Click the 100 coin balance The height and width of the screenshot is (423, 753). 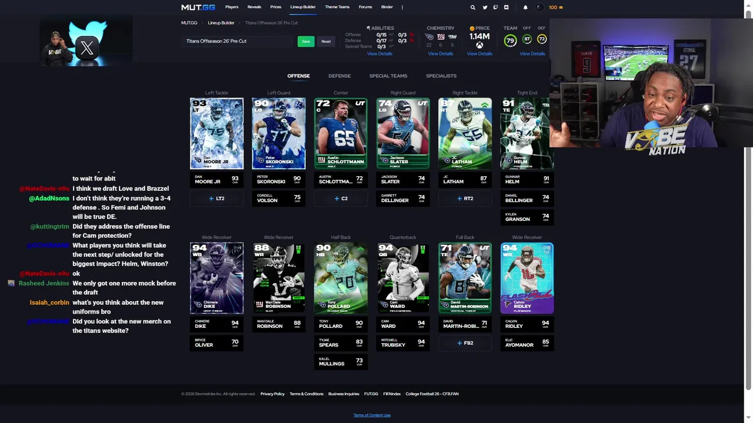pos(555,8)
